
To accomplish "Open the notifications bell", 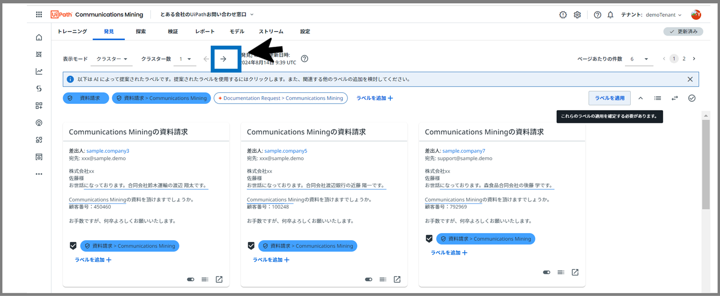I will tap(611, 15).
